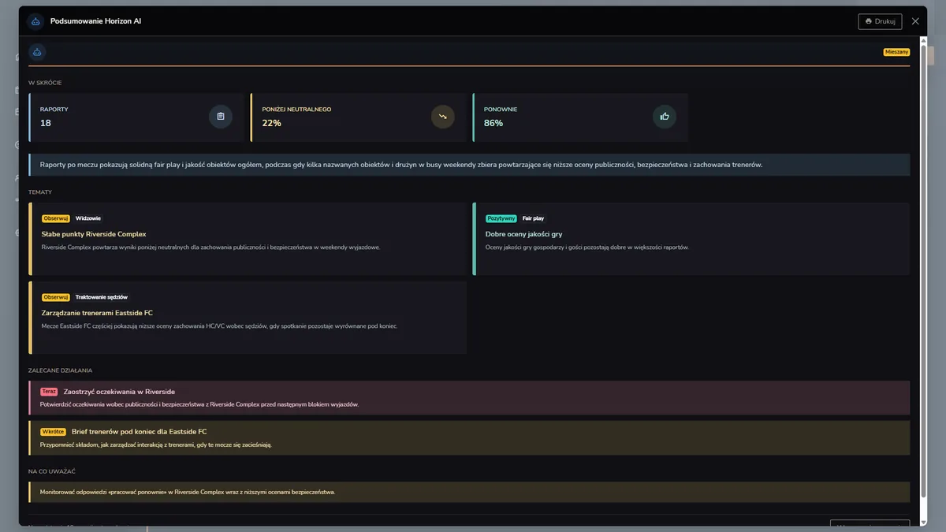Click the 22% value under Poniżej neutralnego
This screenshot has width=946, height=532.
271,123
